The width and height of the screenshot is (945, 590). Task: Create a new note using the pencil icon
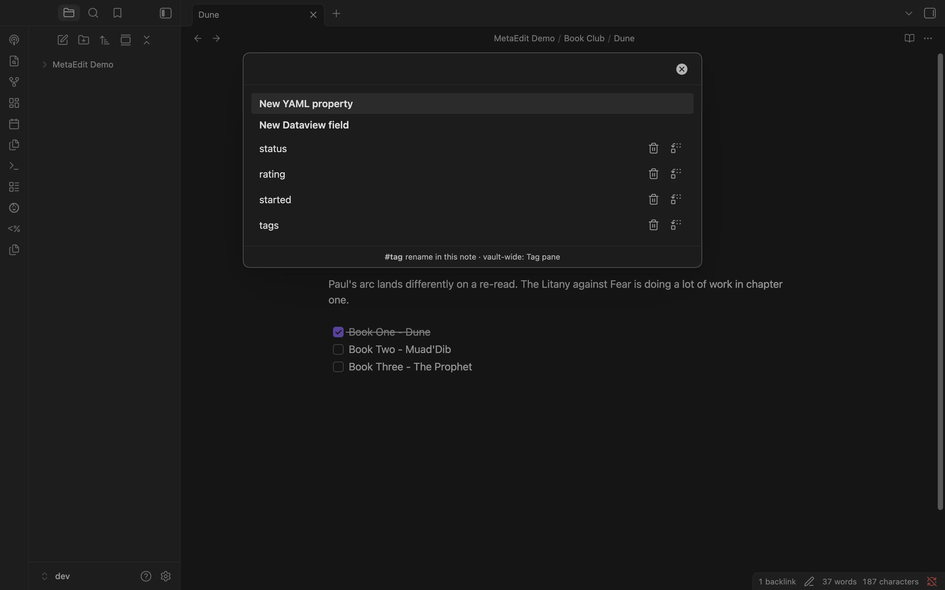[x=62, y=40]
